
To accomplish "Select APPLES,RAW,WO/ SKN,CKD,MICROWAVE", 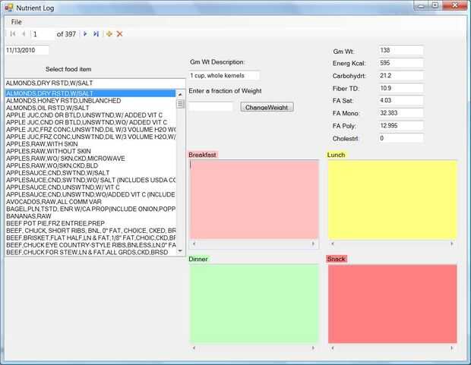I will (x=90, y=158).
